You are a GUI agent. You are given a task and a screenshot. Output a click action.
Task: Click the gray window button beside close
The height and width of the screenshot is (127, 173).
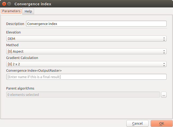coord(9,4)
